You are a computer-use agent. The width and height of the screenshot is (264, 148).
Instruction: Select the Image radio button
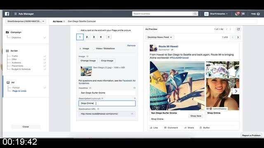[x=80, y=49]
